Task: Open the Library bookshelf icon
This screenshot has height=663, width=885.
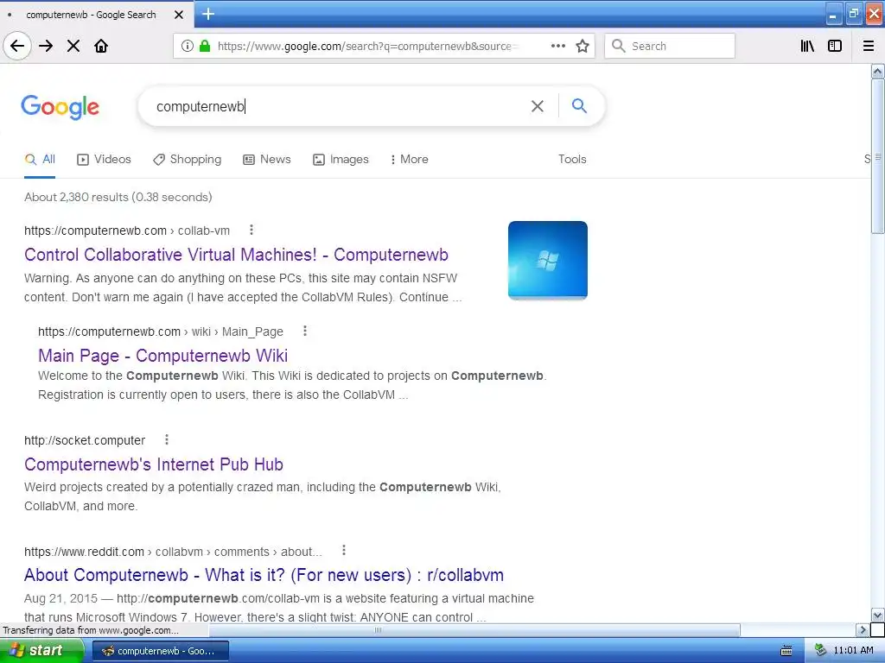Action: (808, 46)
